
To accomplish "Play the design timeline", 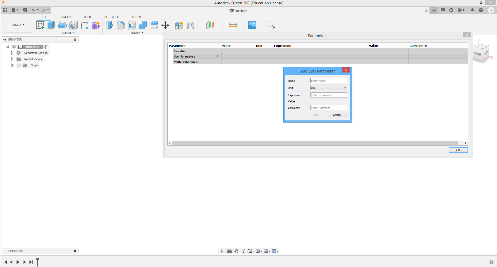I will 18,262.
